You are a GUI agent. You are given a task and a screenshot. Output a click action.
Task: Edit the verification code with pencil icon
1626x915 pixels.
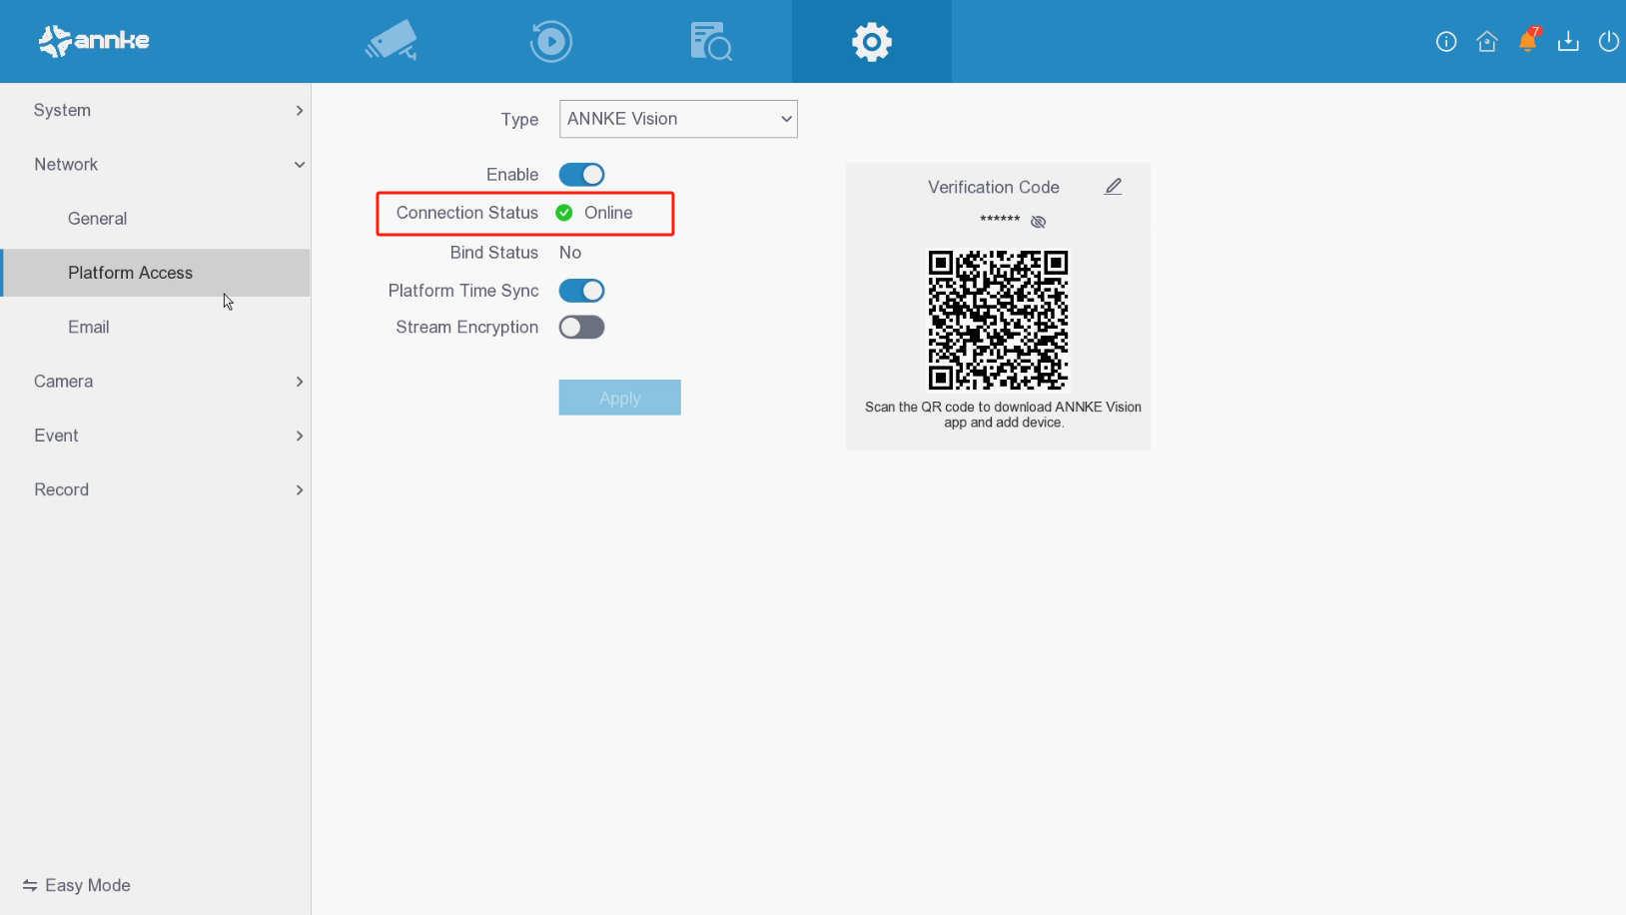(1114, 187)
